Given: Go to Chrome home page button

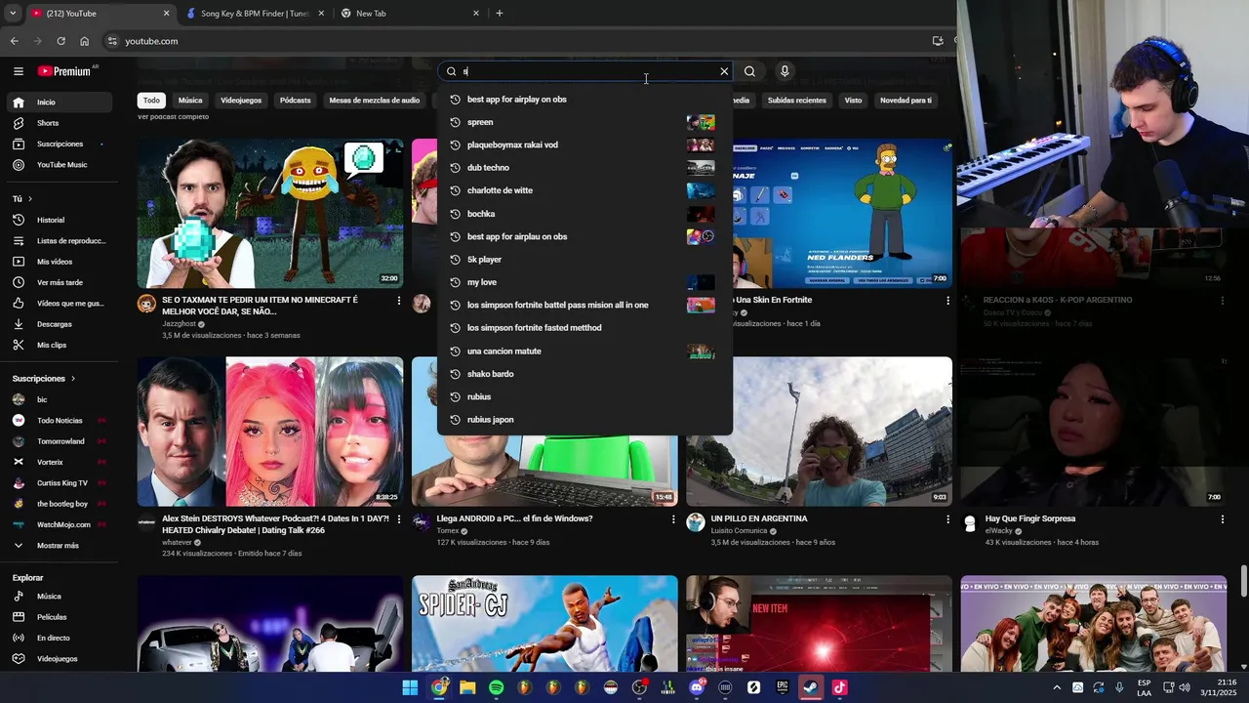Looking at the screenshot, I should pyautogui.click(x=85, y=41).
